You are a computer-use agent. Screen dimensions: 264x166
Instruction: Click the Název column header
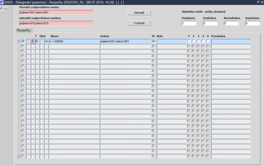tap(54, 36)
